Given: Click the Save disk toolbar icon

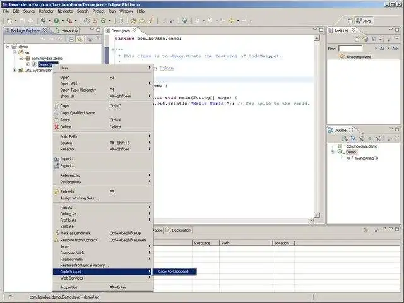Looking at the screenshot, I should coord(23,21).
